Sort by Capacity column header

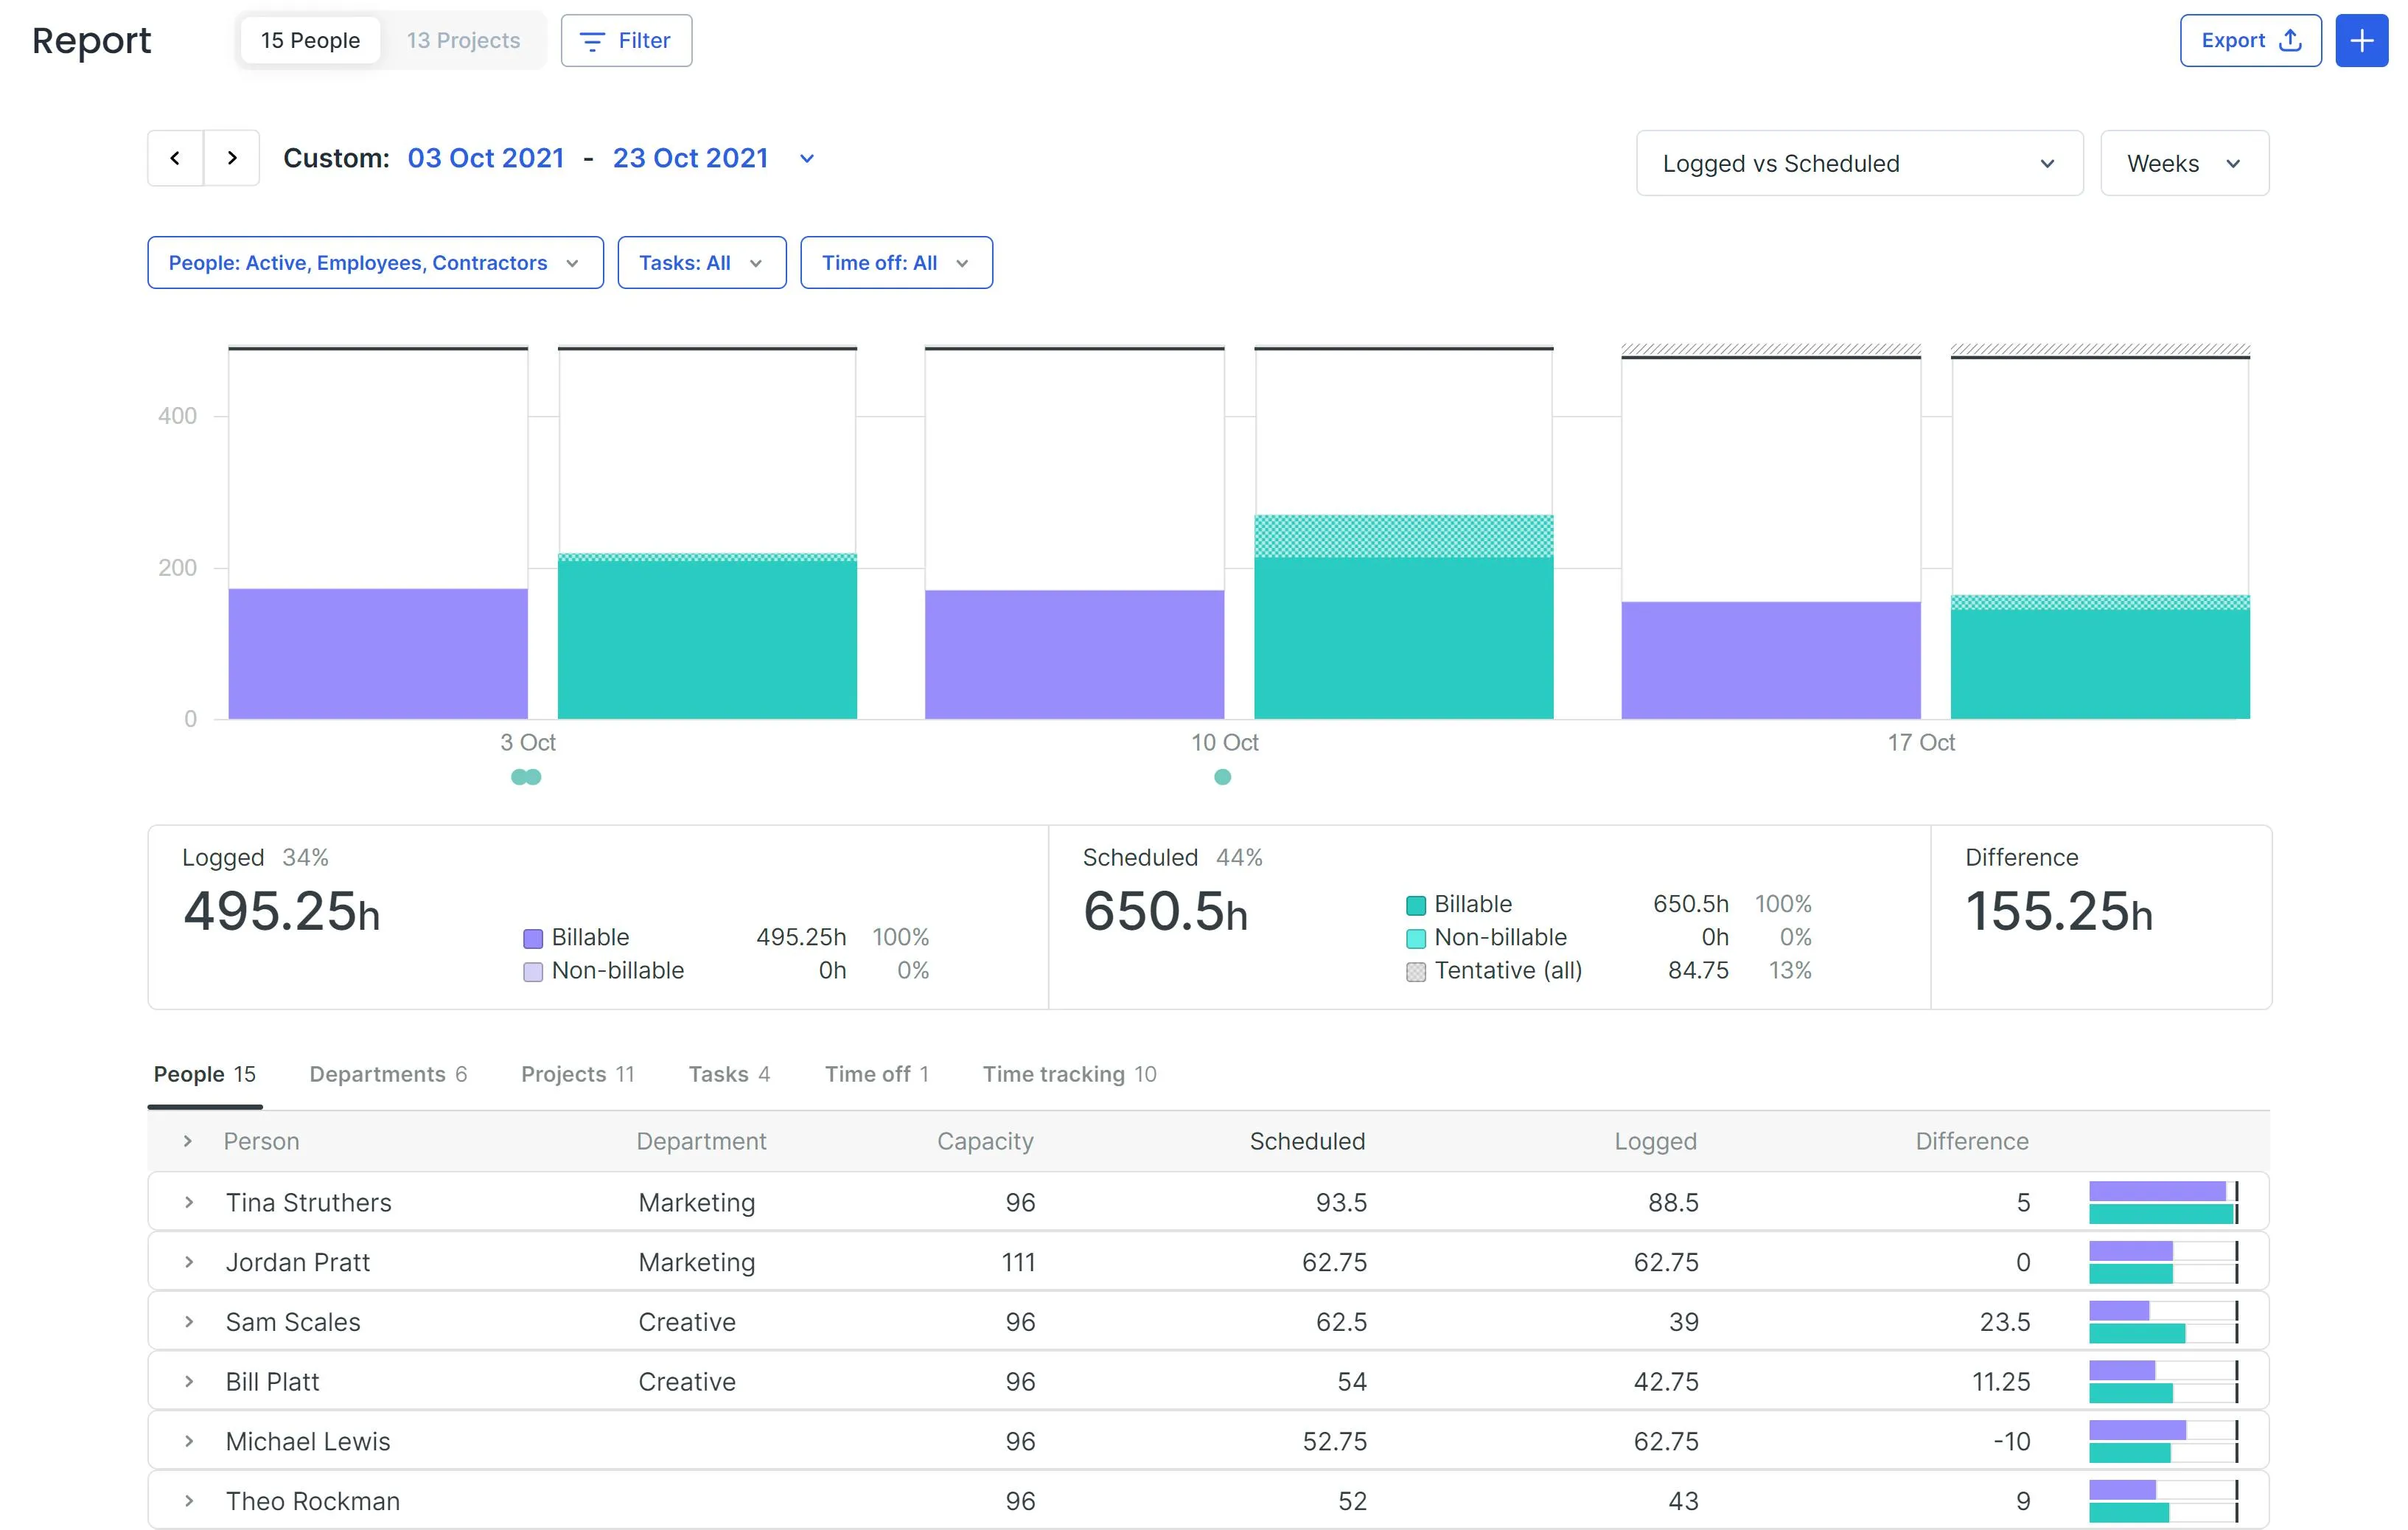coord(985,1141)
